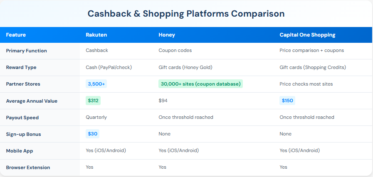This screenshot has width=373, height=177.
Task: Select the Reward Type row label
Action: [21, 67]
